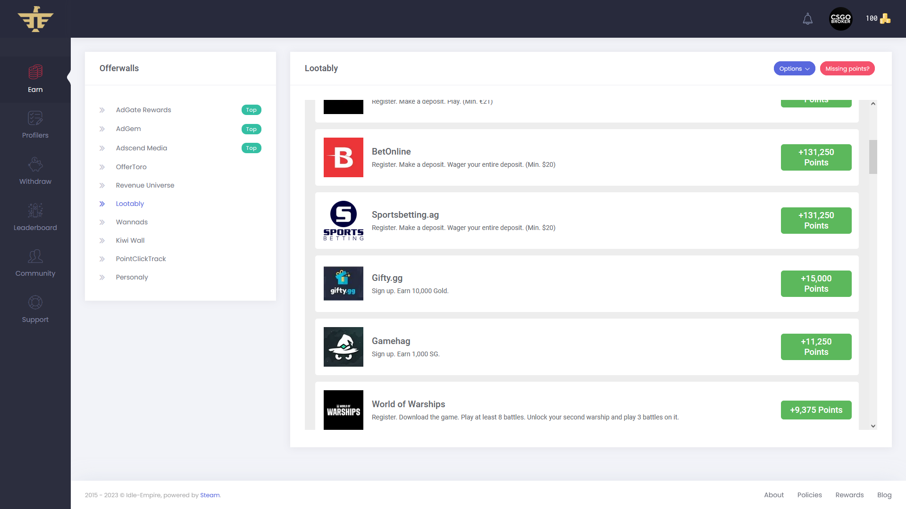The height and width of the screenshot is (509, 906).
Task: Open the Revenue Universe offerwall
Action: 145,185
